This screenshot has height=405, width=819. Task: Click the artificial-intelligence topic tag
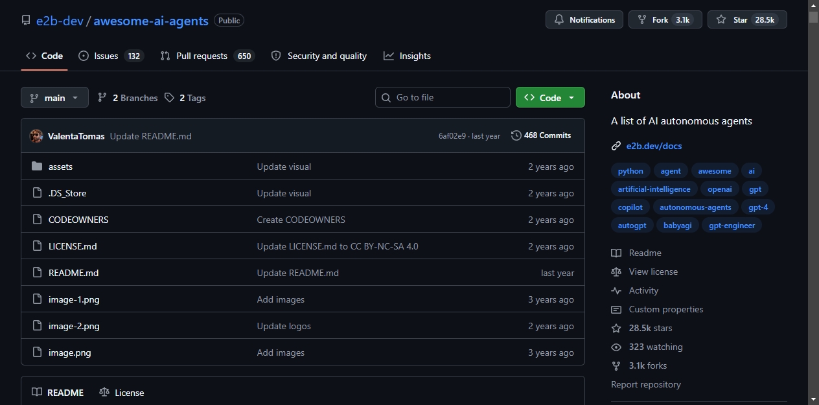pos(654,189)
